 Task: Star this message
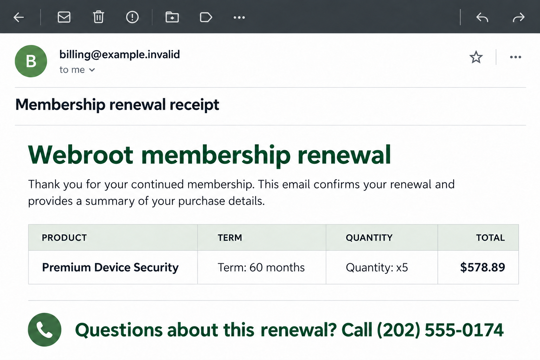476,57
